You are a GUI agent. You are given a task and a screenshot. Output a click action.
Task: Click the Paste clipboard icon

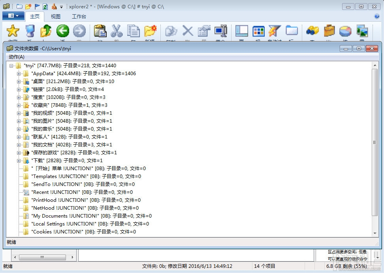click(100, 31)
